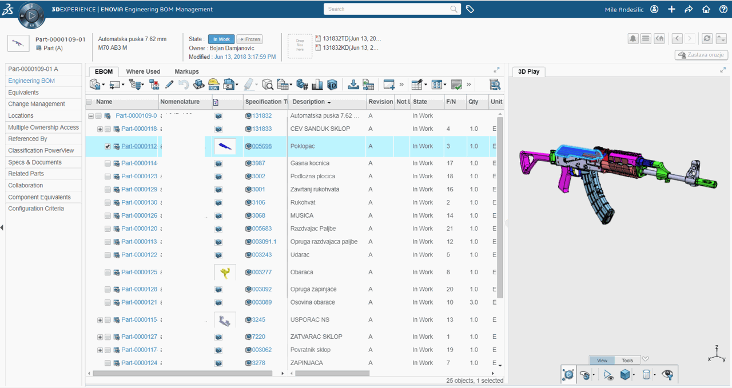Select the bar chart icon in the EBOM toolbar
Viewport: 732px width, 388px height.
(317, 84)
